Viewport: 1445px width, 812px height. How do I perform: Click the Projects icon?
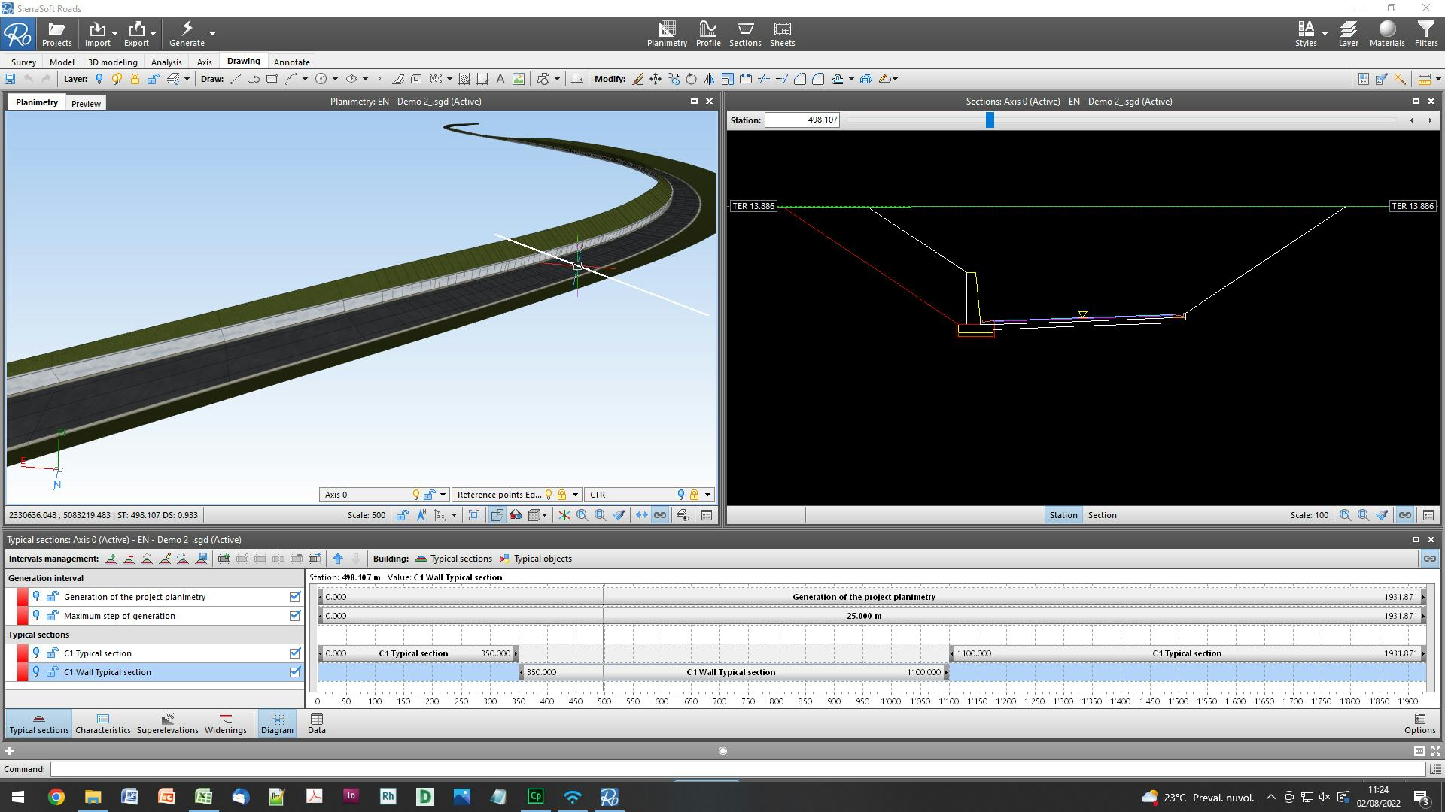pyautogui.click(x=56, y=33)
